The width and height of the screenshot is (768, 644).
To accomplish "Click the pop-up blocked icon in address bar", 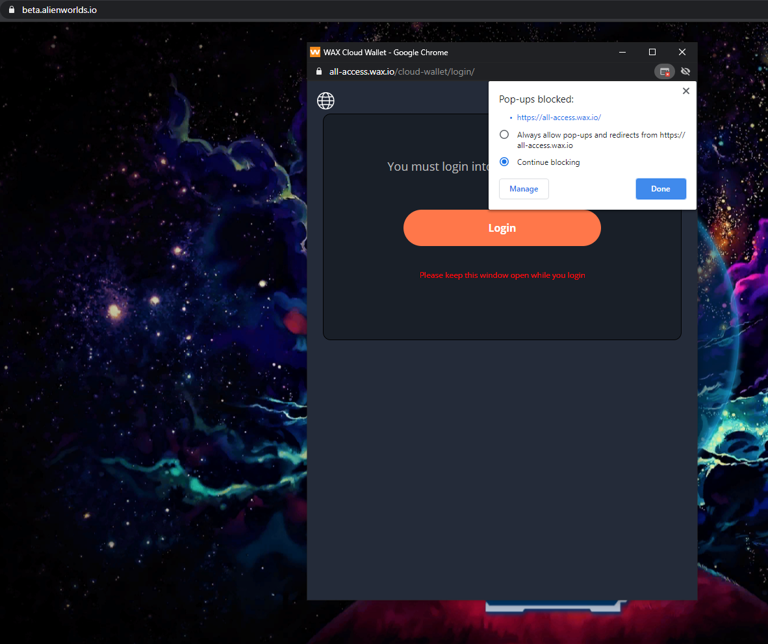I will point(665,71).
